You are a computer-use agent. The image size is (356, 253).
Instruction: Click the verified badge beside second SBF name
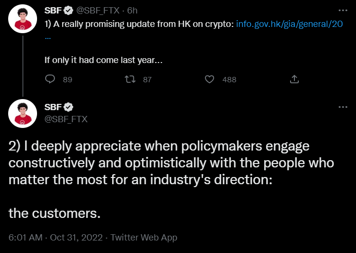click(69, 107)
